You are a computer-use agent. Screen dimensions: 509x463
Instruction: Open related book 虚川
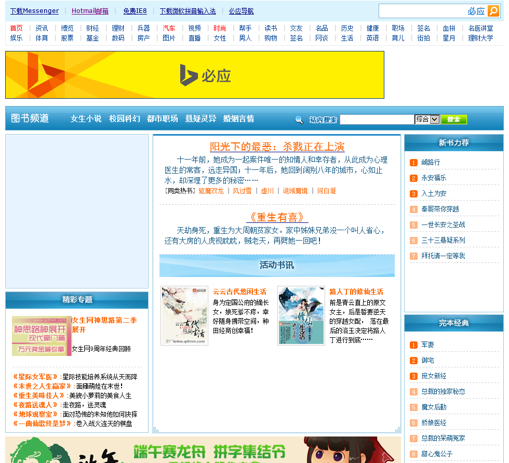point(267,191)
